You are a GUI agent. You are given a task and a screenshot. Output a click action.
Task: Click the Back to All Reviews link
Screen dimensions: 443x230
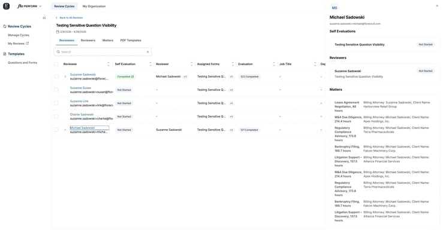(71, 18)
